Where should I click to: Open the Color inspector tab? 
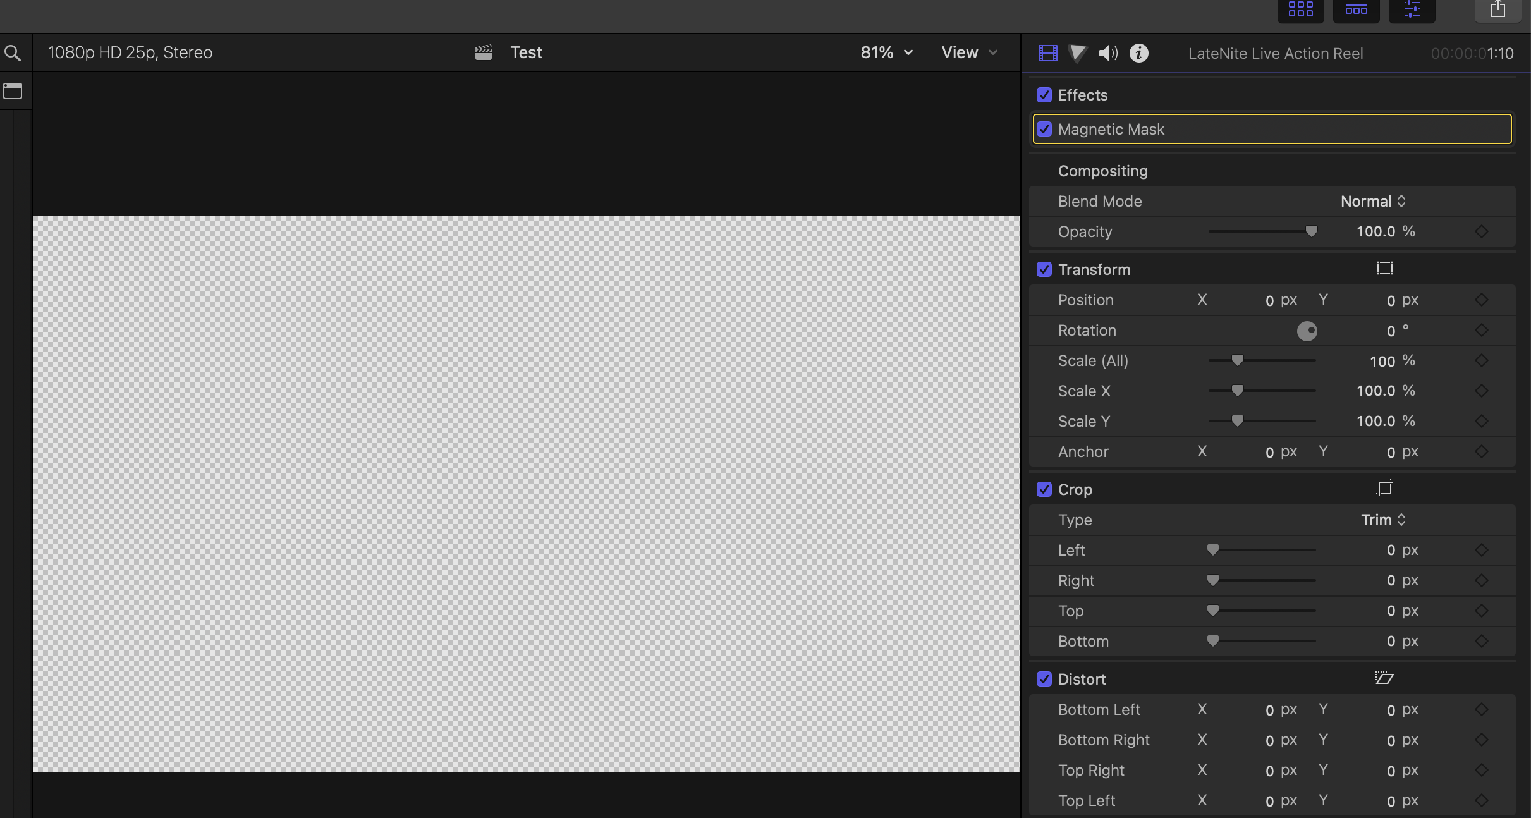1078,53
